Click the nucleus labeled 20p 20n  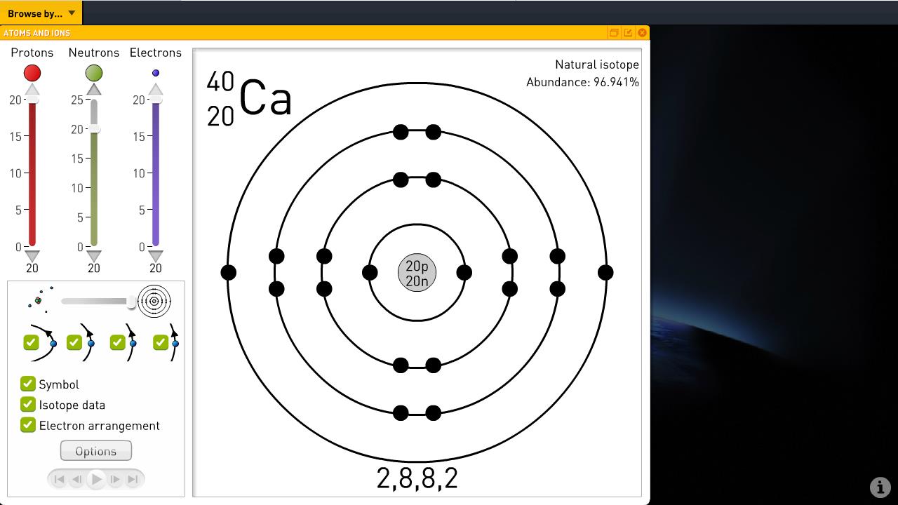(x=417, y=273)
